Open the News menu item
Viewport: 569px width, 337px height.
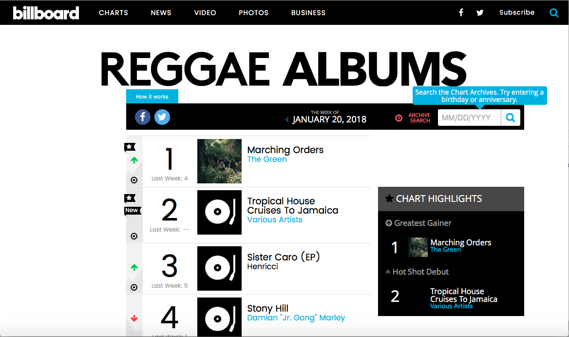[161, 13]
